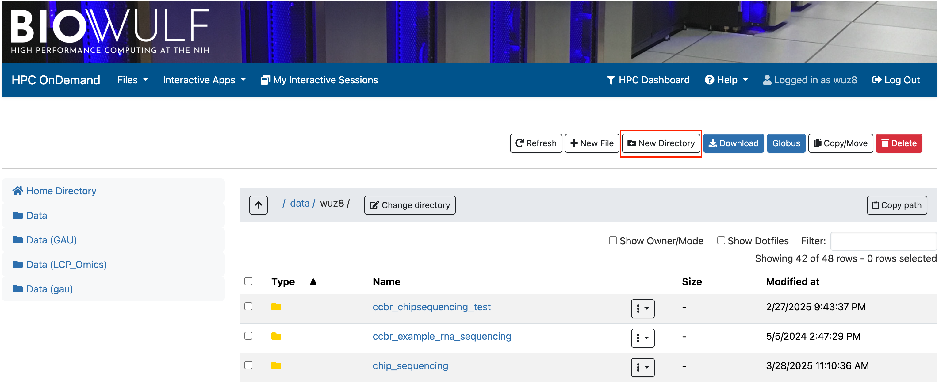Click the Download button
Viewport: 939px width, 382px height.
[x=733, y=143]
